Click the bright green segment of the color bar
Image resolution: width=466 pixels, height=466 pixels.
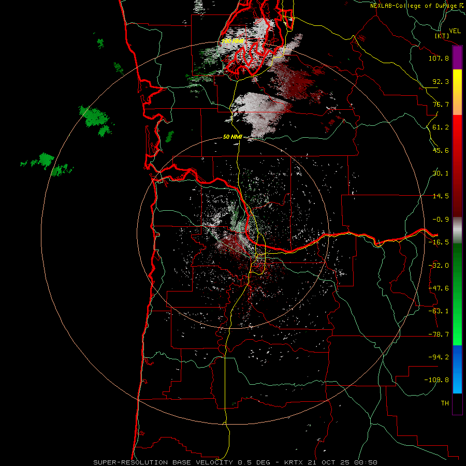click(x=457, y=333)
